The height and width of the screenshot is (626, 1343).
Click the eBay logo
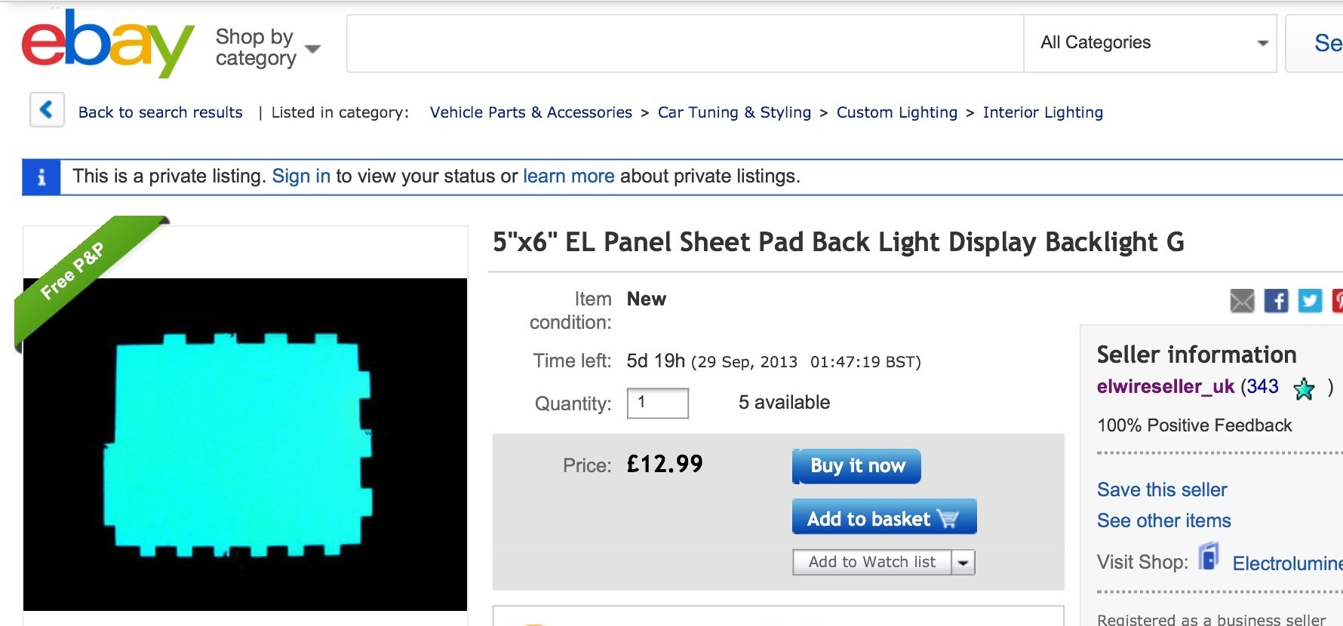point(107,44)
